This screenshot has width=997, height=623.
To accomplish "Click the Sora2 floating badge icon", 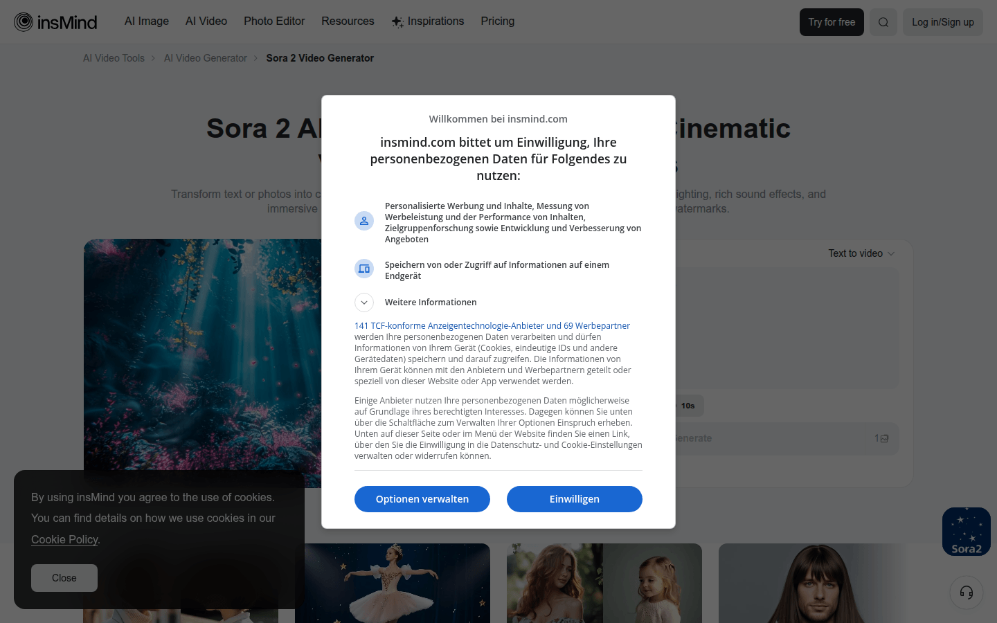I will coord(967,532).
